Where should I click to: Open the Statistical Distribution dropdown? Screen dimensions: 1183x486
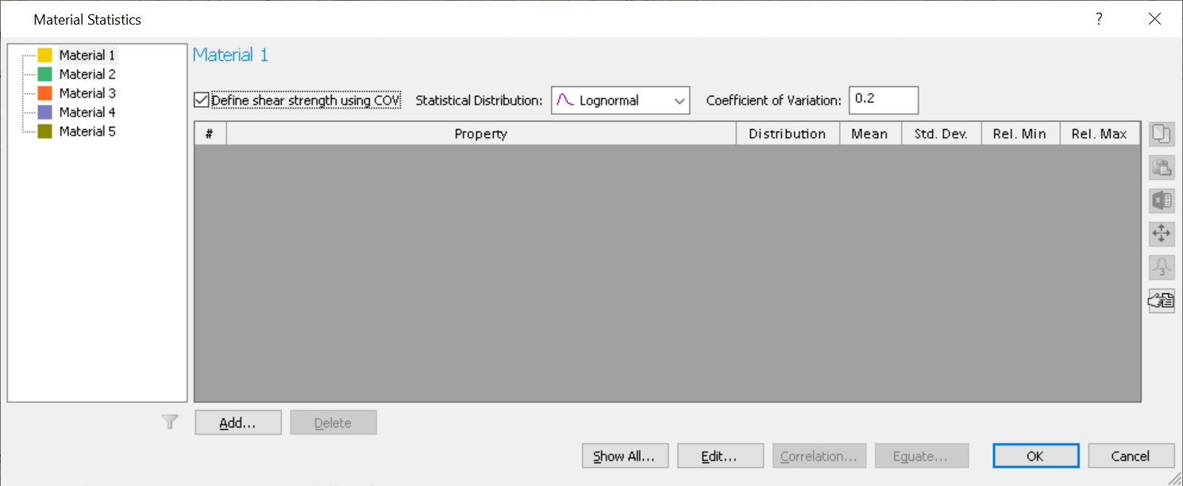(x=620, y=101)
